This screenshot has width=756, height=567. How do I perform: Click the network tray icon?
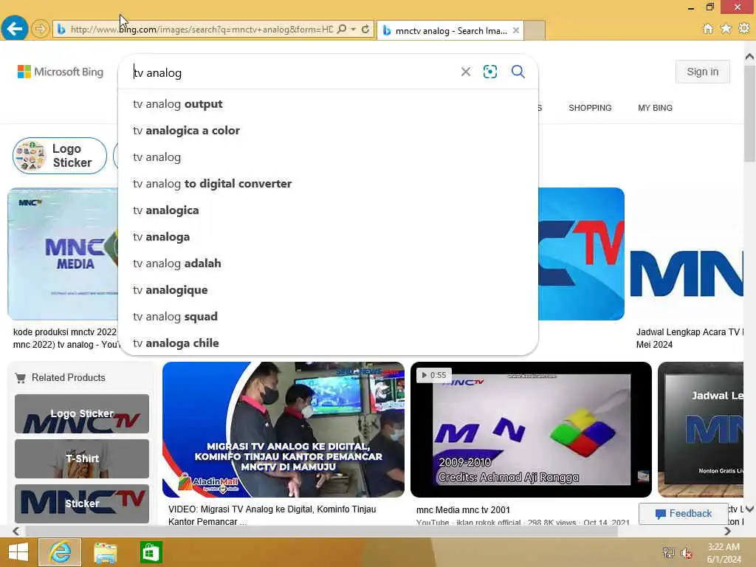click(668, 552)
